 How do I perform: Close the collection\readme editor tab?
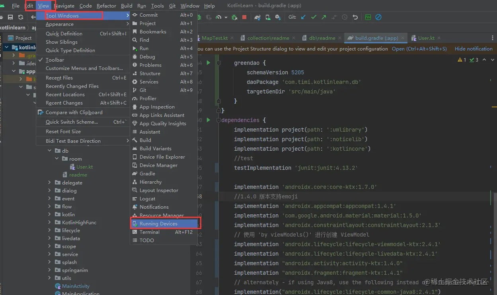(x=294, y=38)
